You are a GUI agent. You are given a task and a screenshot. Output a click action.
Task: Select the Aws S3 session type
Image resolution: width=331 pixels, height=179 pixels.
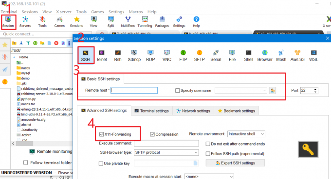tap(297, 56)
